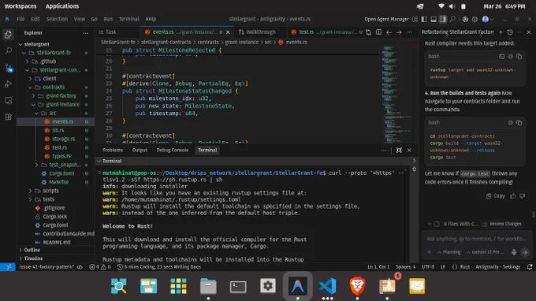536x301 pixels.
Task: Click Review Changes button
Action: 502,224
